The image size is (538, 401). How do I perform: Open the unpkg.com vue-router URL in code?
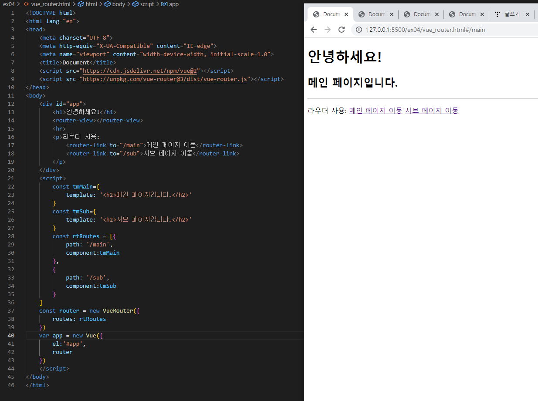165,79
